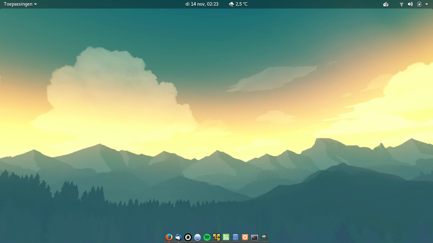Click the Wi-Fi status icon

(x=402, y=4)
